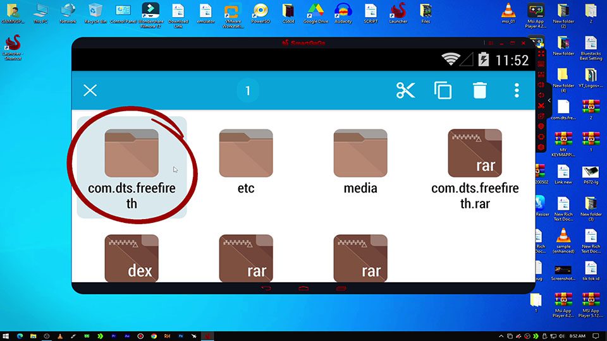Toggle fullscreen in SmartGaGa sidebar

pyautogui.click(x=541, y=54)
